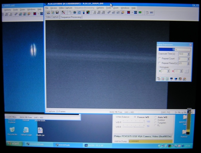Select the Tungsten white balance option

[156, 123]
